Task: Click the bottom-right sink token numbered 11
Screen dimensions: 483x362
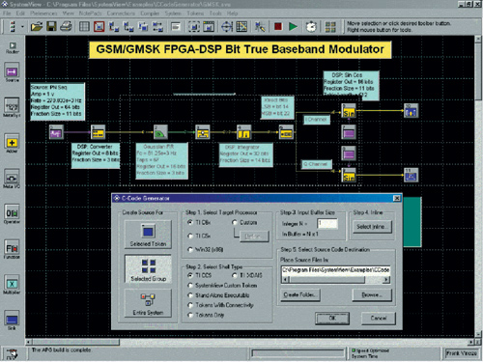Action: (411, 175)
